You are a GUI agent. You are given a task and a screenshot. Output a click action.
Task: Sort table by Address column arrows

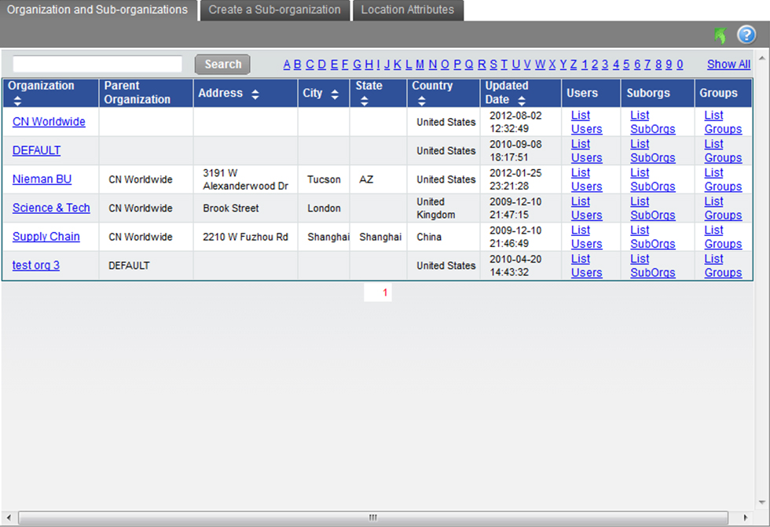pos(255,94)
